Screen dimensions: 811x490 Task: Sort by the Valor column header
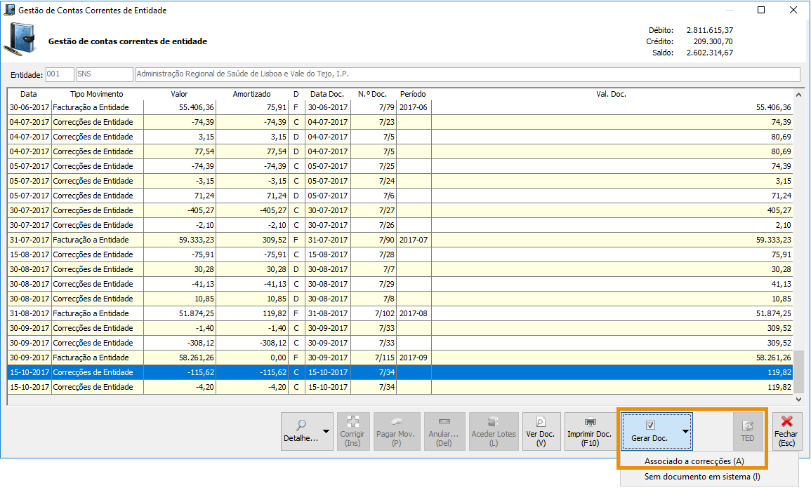click(179, 94)
